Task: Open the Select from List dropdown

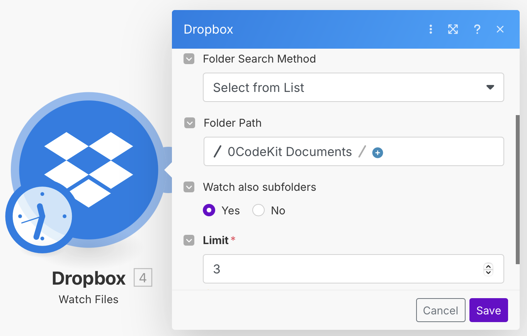Action: pyautogui.click(x=354, y=87)
